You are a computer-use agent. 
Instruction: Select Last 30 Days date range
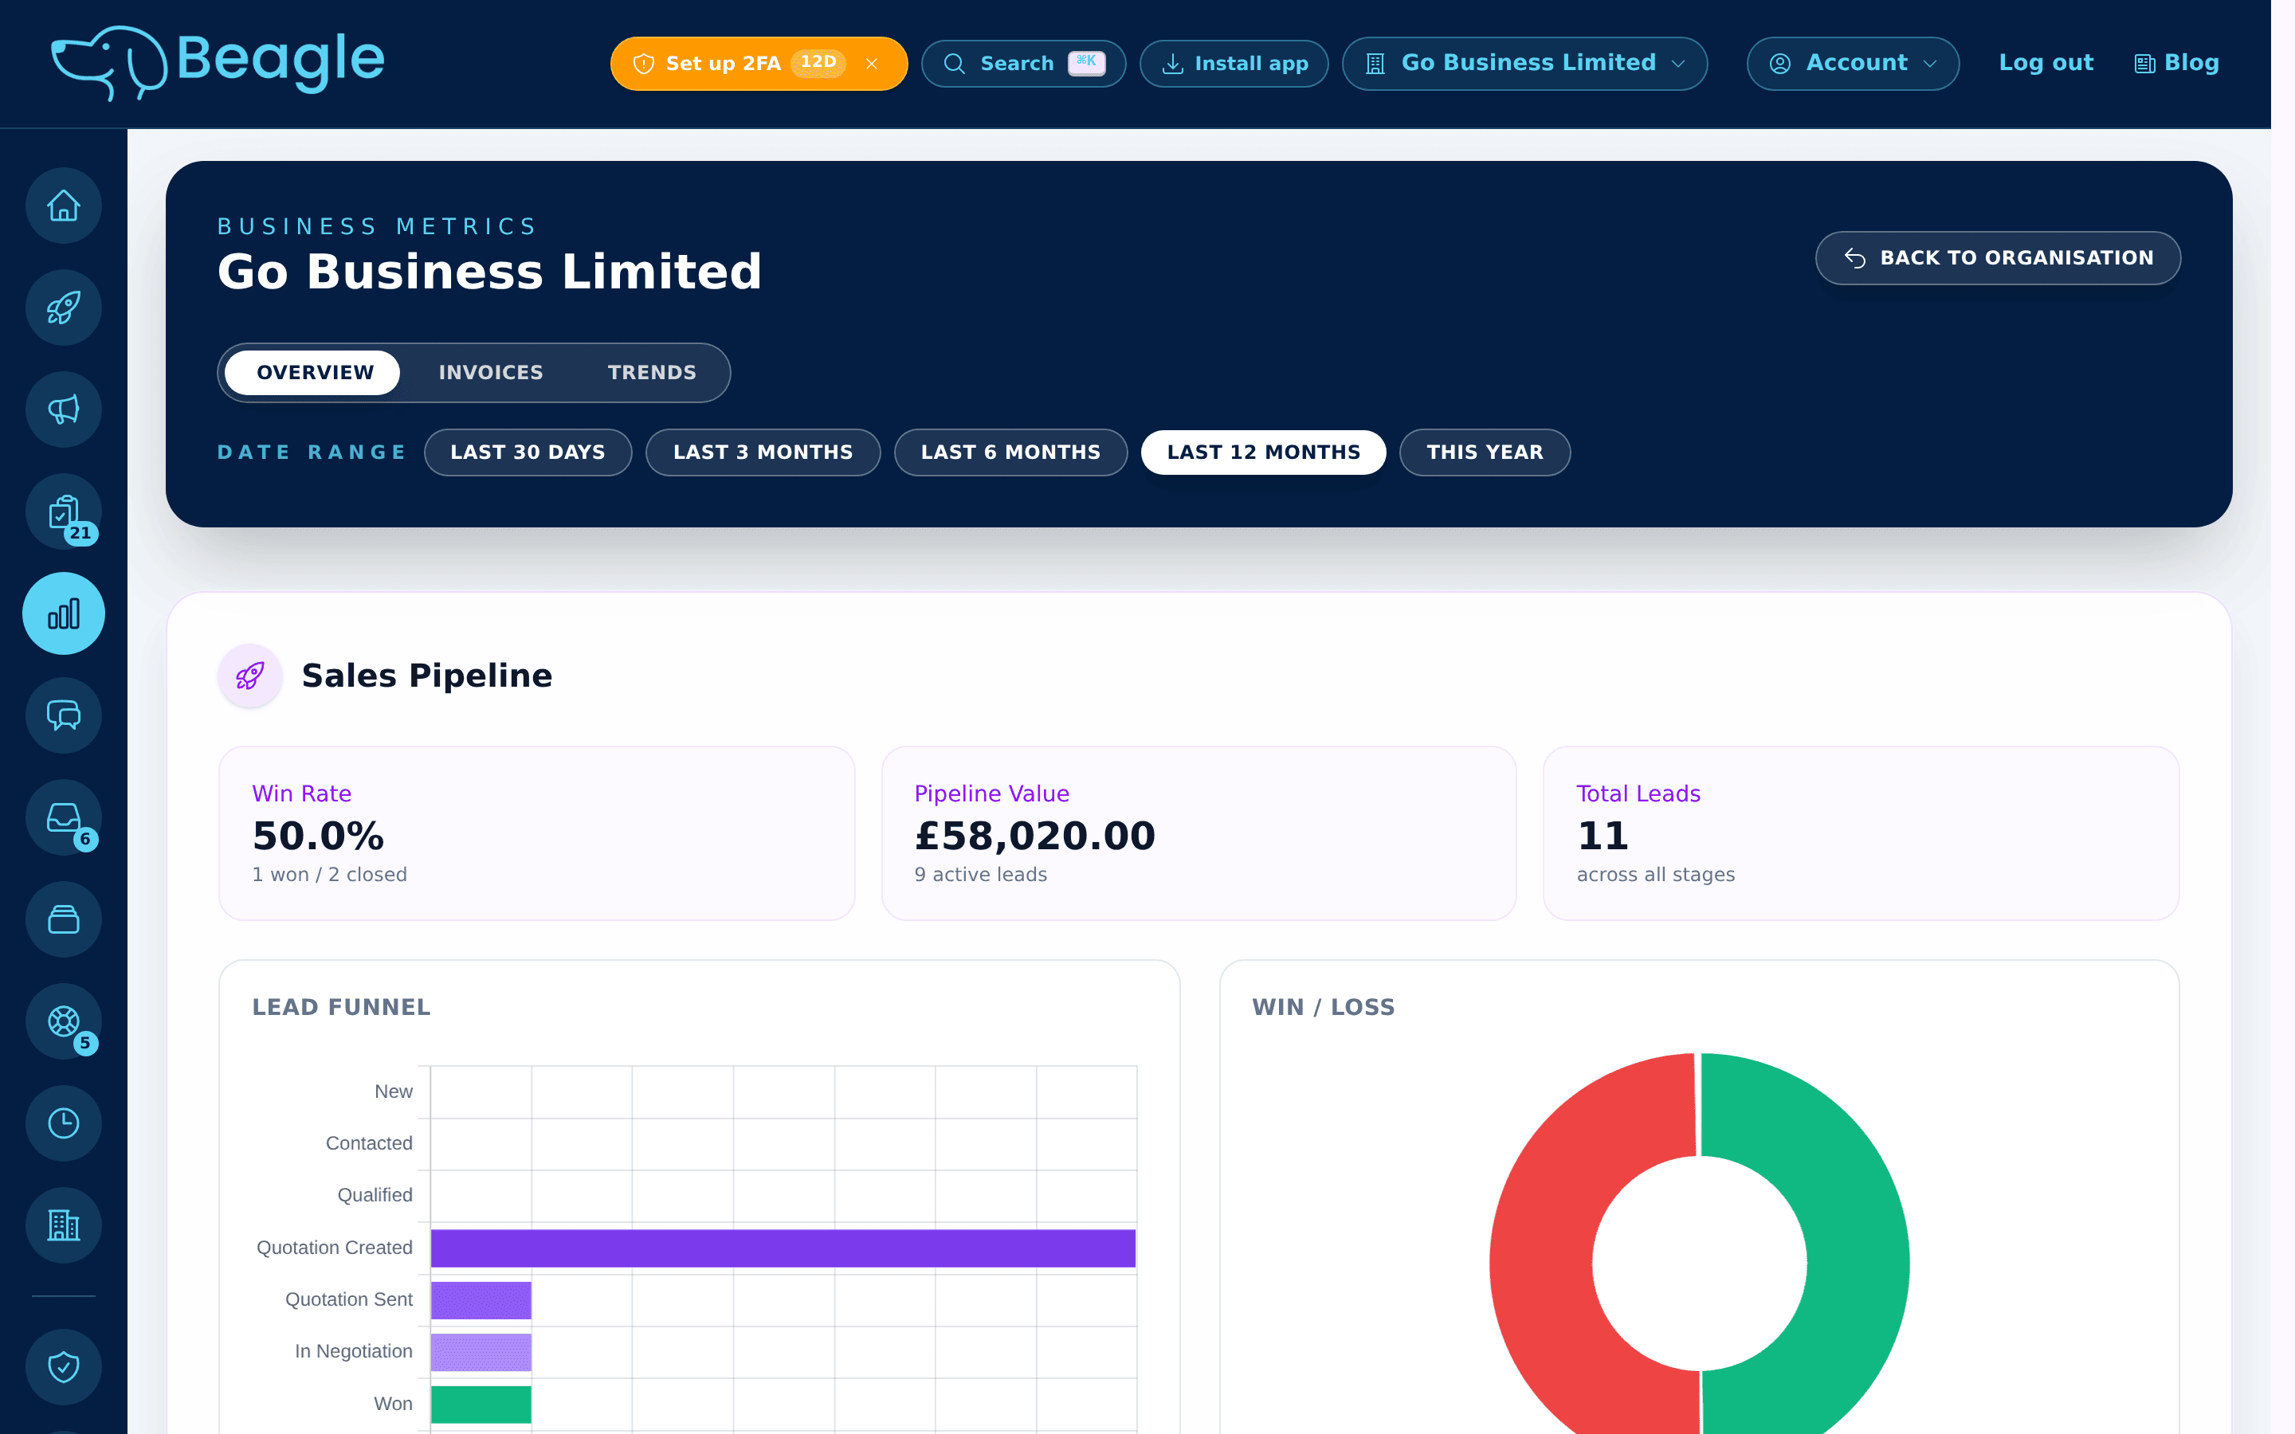[x=528, y=453]
